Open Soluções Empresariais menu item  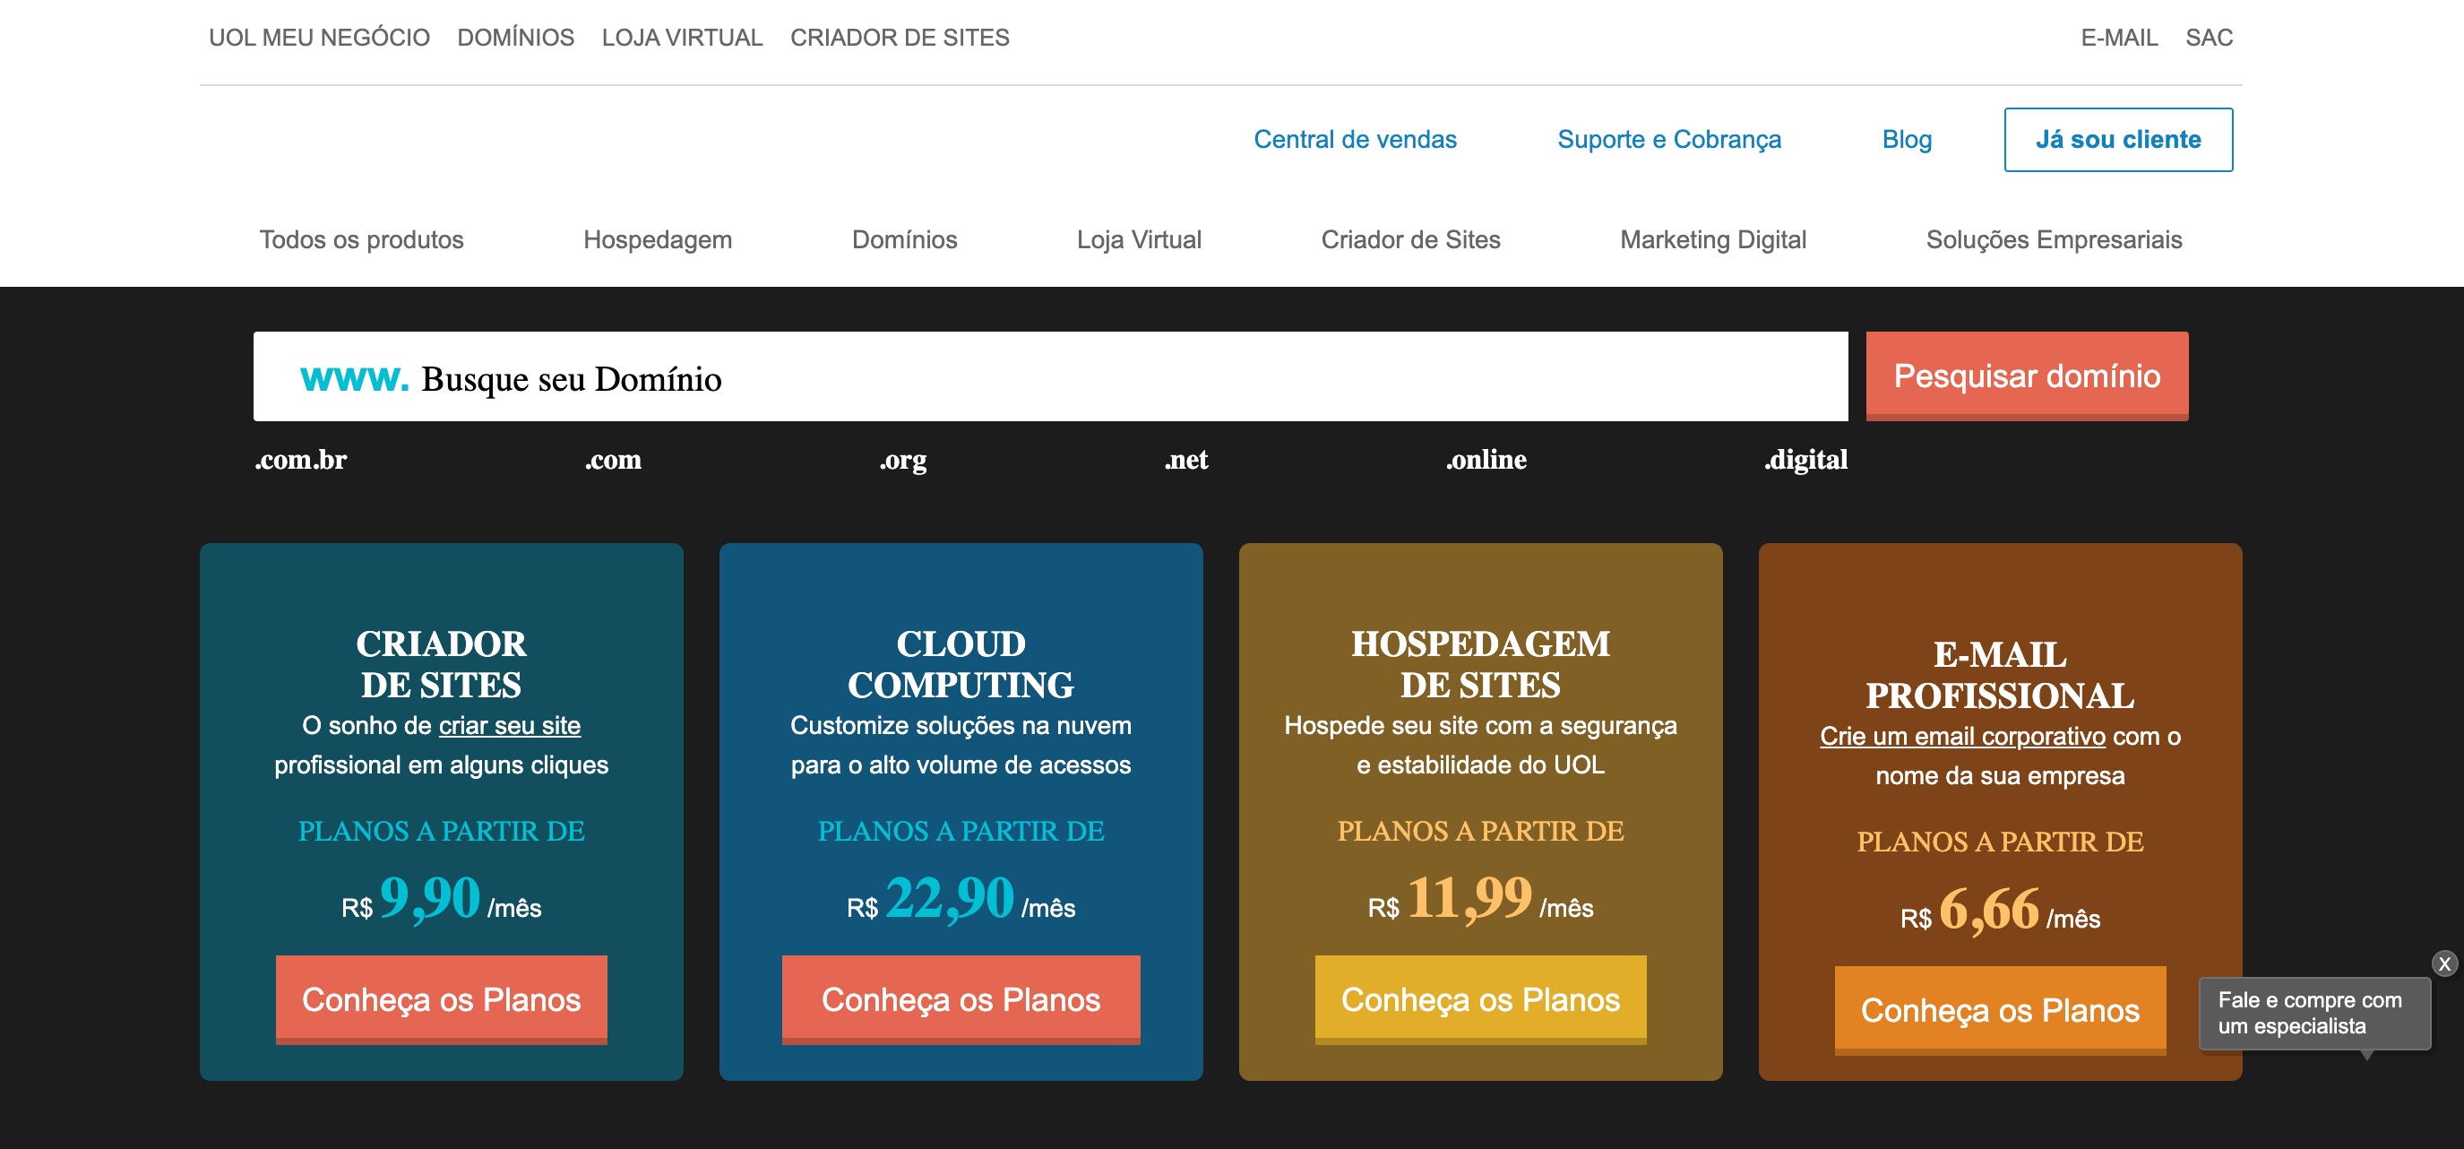2053,239
